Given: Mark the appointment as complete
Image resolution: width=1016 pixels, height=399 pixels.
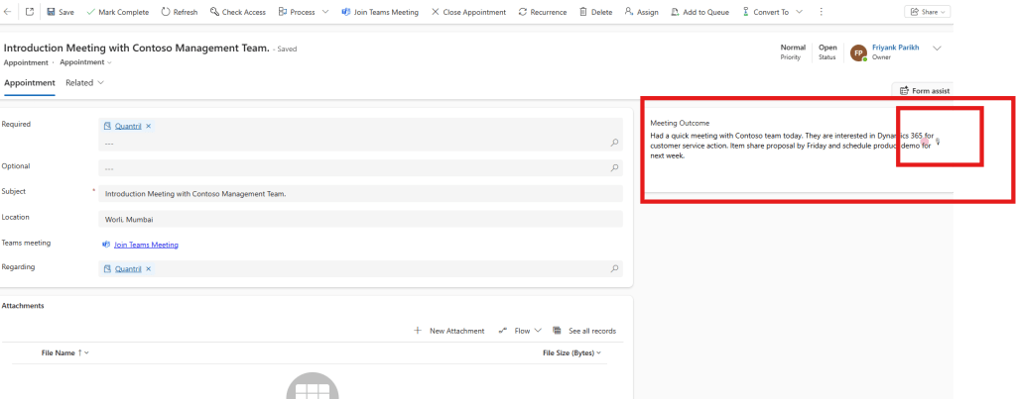Looking at the screenshot, I should click(117, 12).
